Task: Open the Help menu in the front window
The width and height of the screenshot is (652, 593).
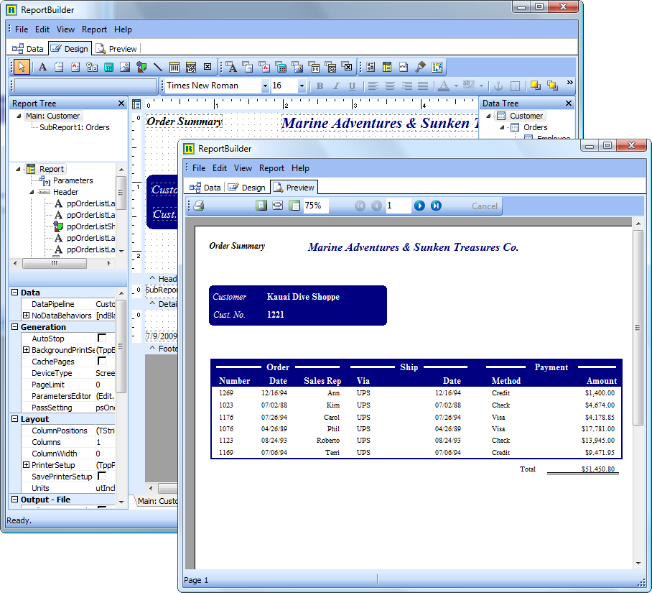Action: 300,168
